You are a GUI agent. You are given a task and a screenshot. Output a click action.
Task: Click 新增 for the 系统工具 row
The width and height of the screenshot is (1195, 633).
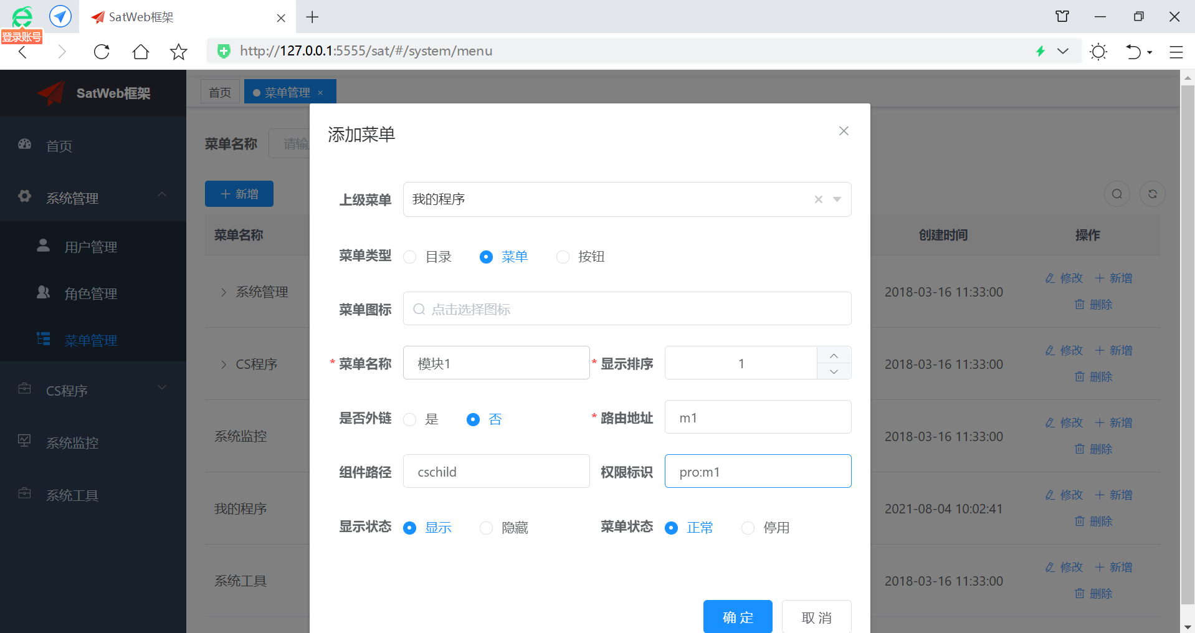click(x=1114, y=567)
